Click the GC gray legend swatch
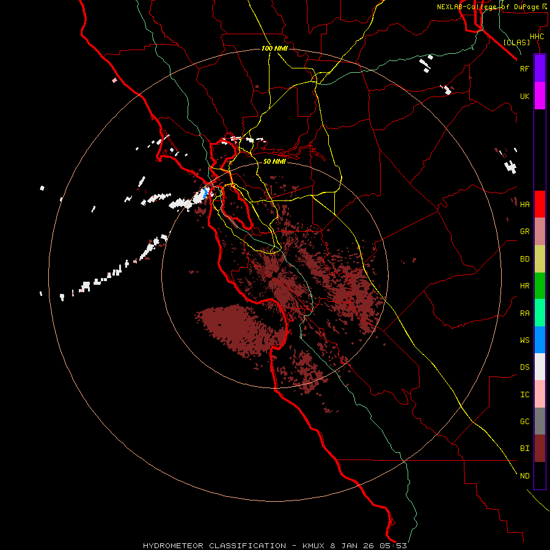Viewport: 550px width, 550px height. pos(540,421)
